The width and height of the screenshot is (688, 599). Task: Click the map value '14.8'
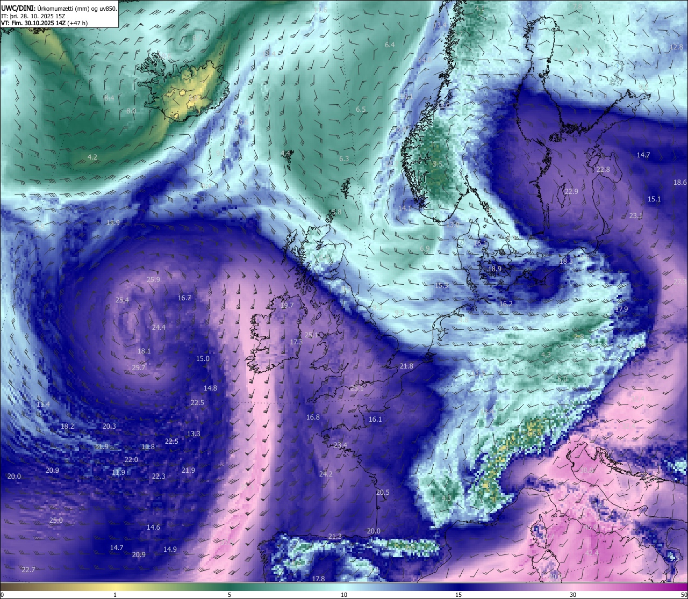[210, 388]
